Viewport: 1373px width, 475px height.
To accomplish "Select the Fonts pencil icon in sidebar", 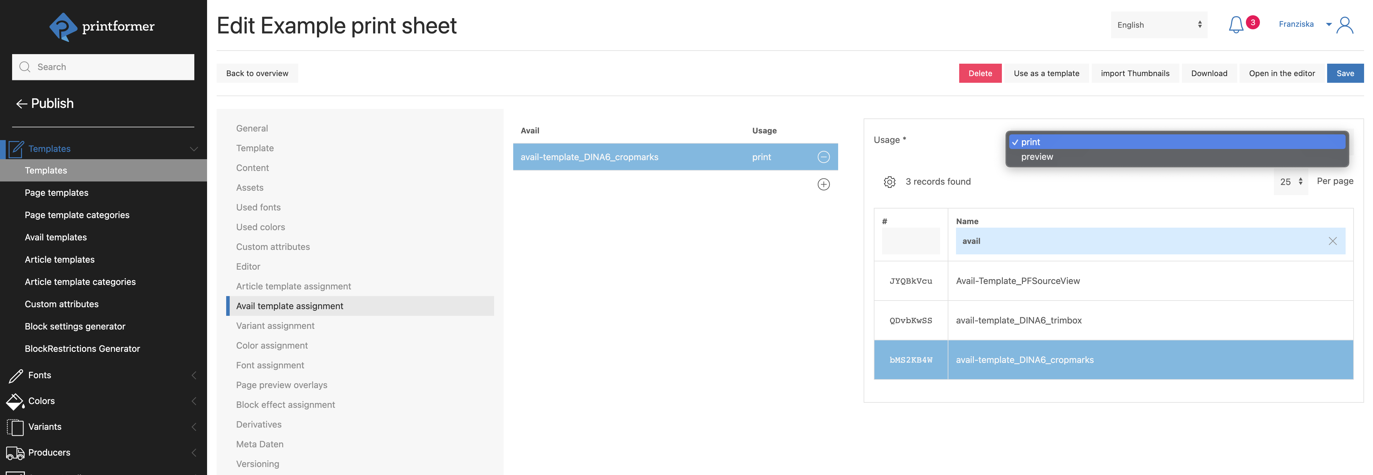I will (x=15, y=375).
